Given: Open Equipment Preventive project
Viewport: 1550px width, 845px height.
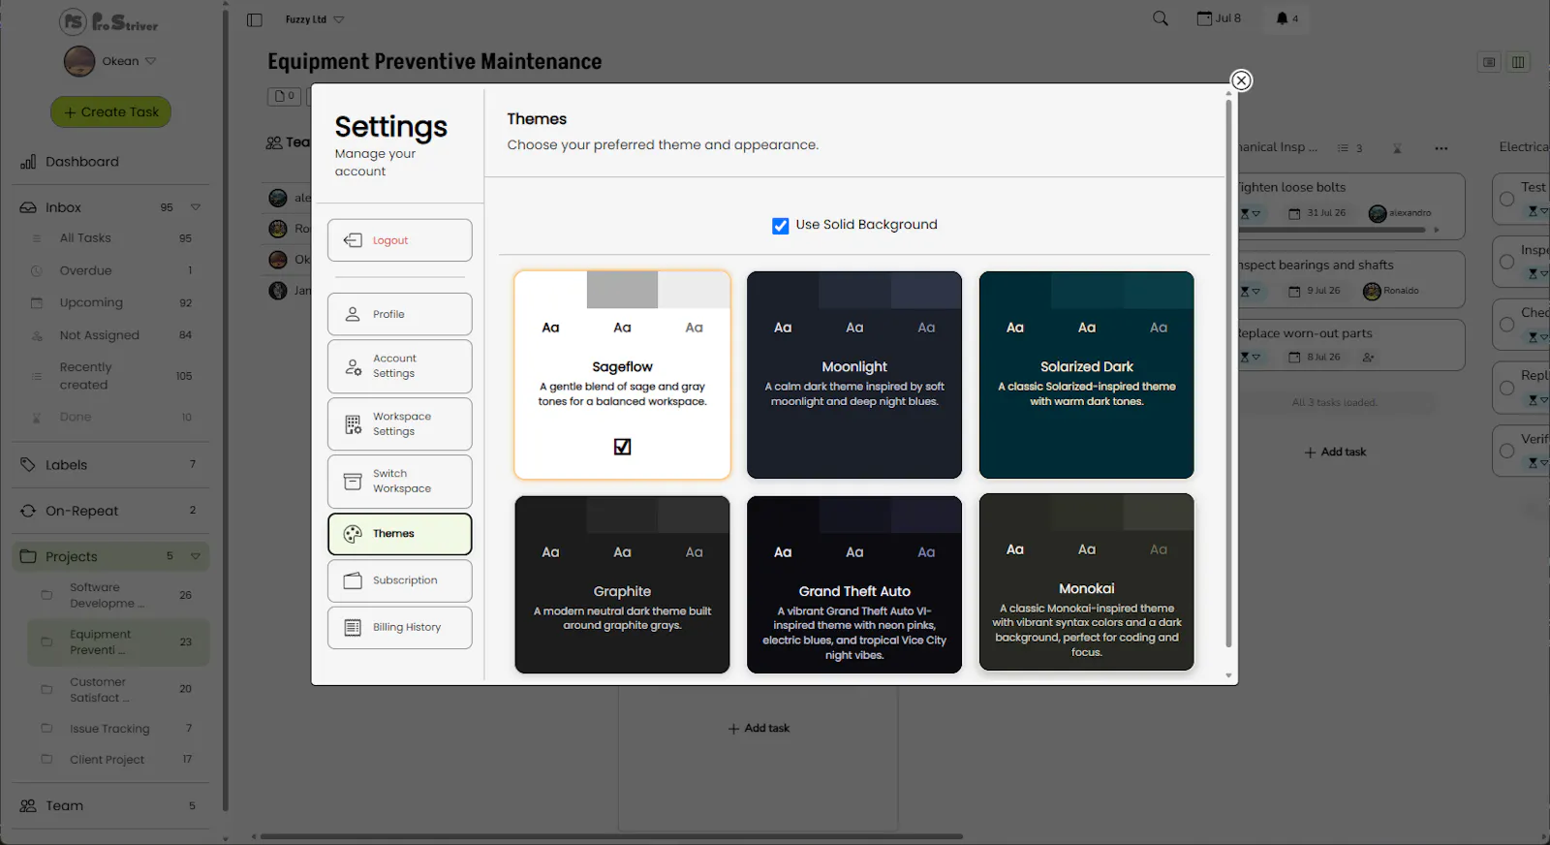Looking at the screenshot, I should (116, 642).
